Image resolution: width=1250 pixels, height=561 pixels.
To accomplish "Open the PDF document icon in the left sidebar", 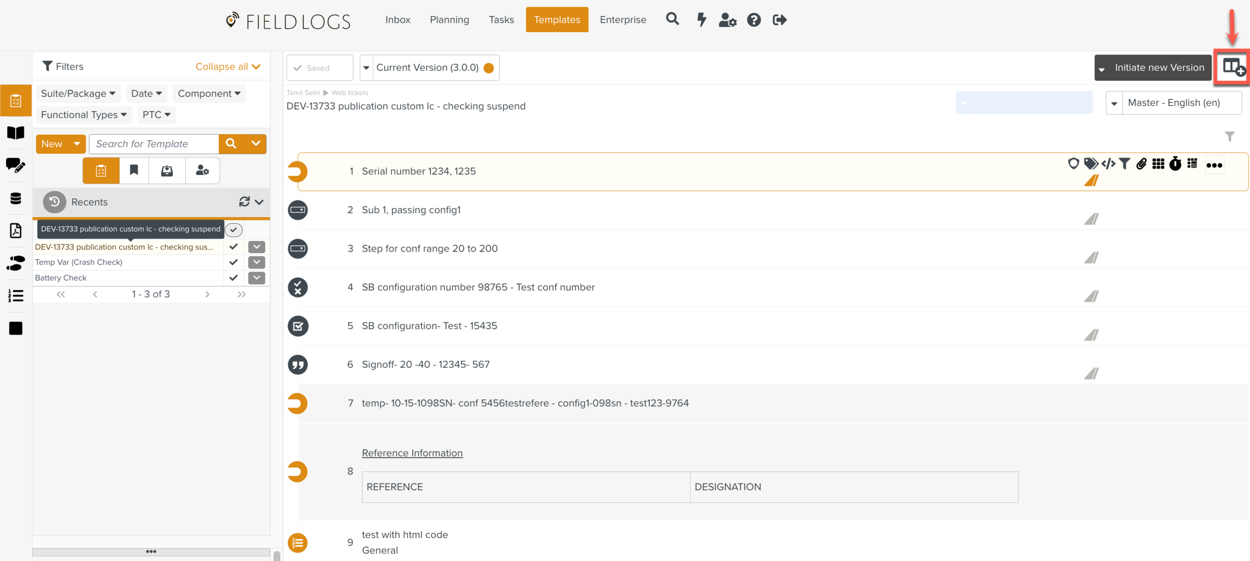I will [x=15, y=230].
